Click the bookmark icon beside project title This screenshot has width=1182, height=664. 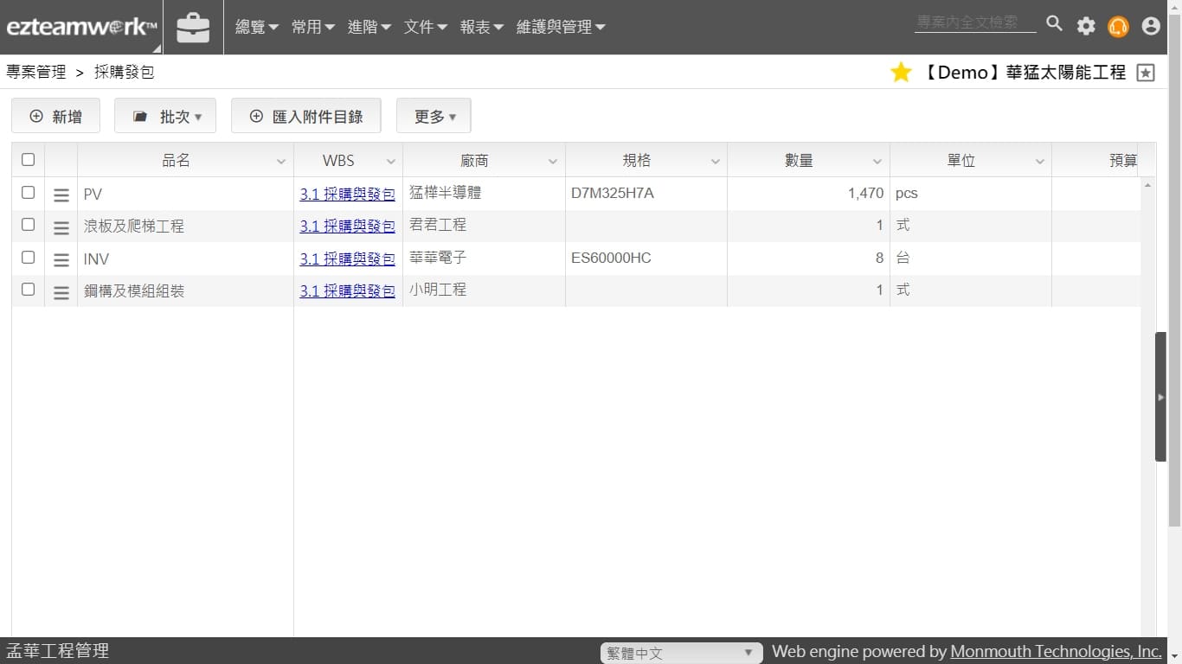click(1146, 73)
